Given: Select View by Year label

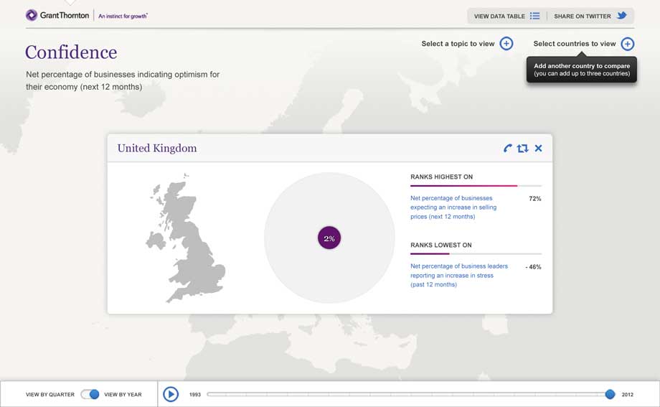Looking at the screenshot, I should (x=123, y=395).
